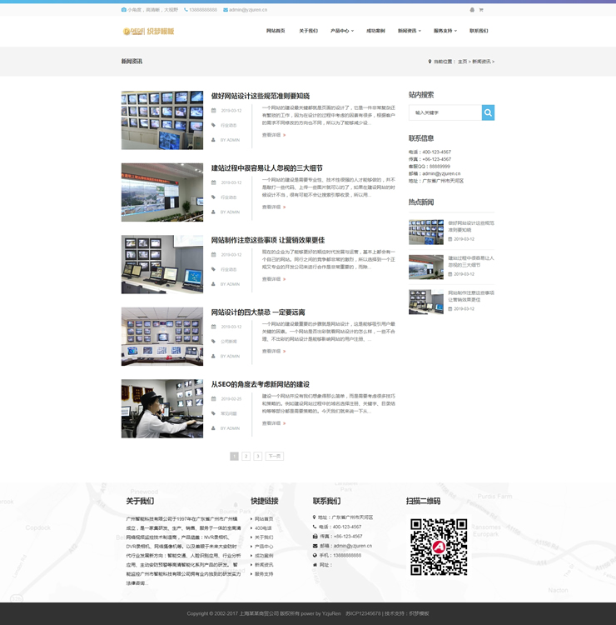Click 查看详细 under 建站过程中很容易让人忽视的三大细节
616x625 pixels.
point(273,207)
